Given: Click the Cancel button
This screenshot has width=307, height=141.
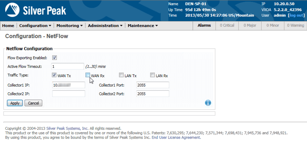Looking at the screenshot, I should pos(33,103).
